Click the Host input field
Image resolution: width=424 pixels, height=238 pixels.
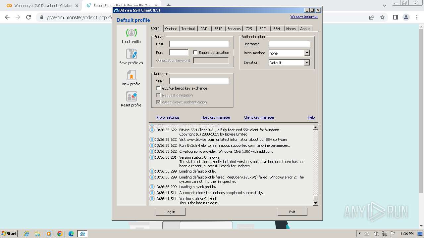pyautogui.click(x=199, y=44)
